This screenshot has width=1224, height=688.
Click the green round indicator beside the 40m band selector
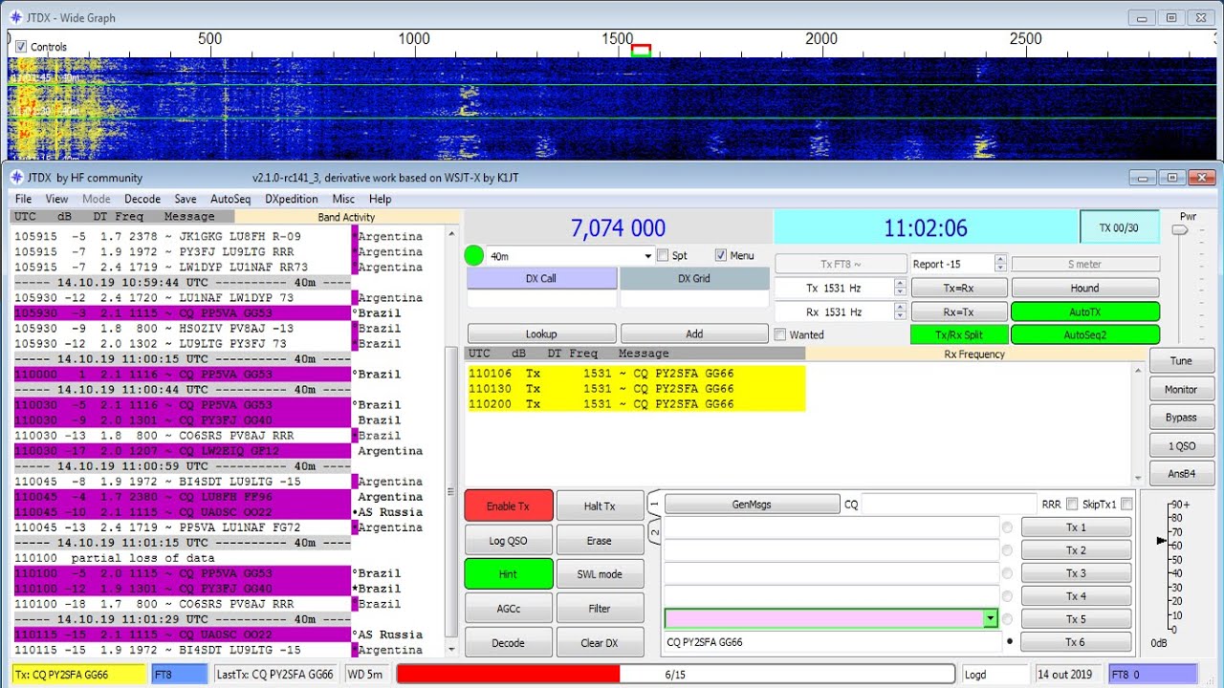(x=473, y=255)
